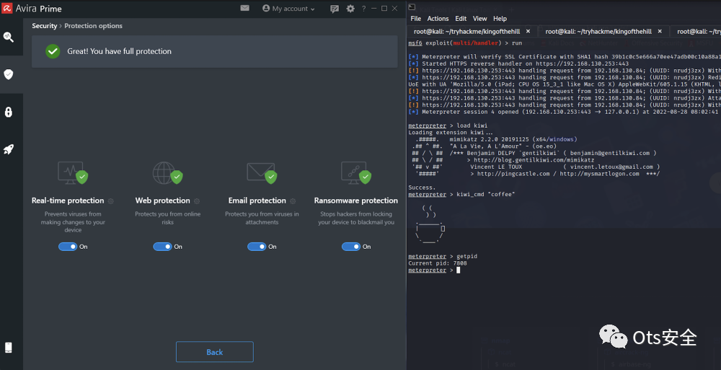
Task: Click the 'Success.' output line
Action: click(422, 188)
